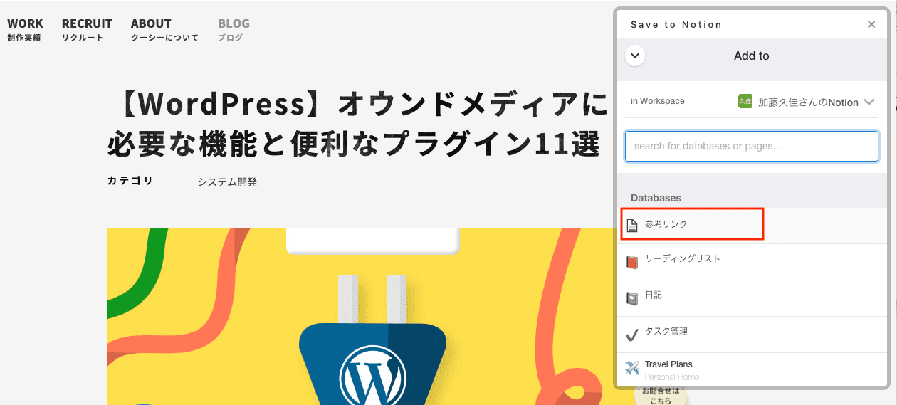The height and width of the screenshot is (405, 897).
Task: Click the WordPress plug hero image
Action: [361, 317]
